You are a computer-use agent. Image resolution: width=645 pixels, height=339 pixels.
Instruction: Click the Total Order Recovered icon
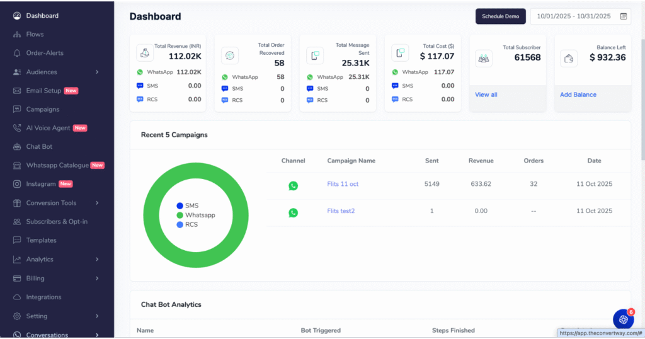tap(230, 55)
